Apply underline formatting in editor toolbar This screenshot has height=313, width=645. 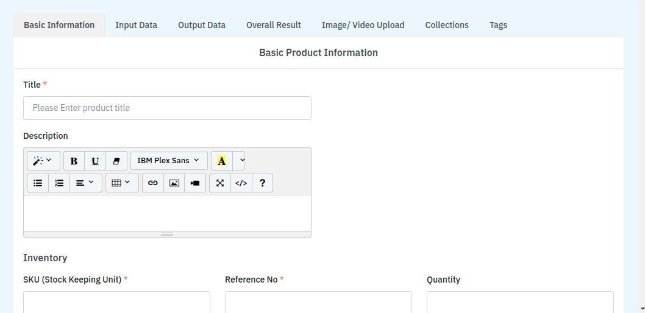tap(95, 161)
